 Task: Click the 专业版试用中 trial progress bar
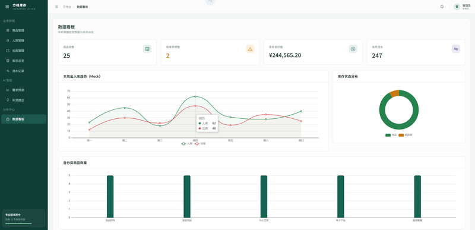tap(24, 223)
